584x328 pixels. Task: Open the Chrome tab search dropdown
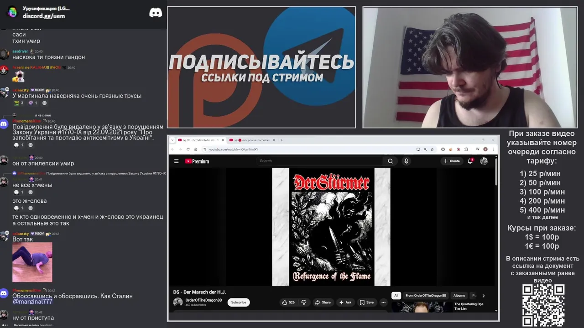173,140
